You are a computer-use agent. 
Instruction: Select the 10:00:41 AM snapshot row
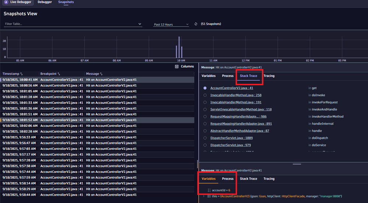coord(97,80)
